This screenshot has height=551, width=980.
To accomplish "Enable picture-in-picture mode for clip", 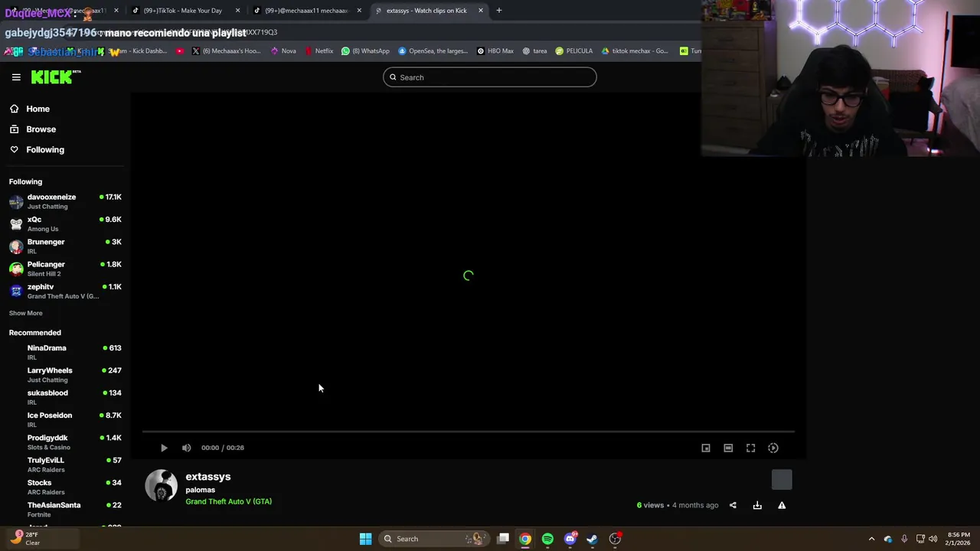I will pos(706,448).
